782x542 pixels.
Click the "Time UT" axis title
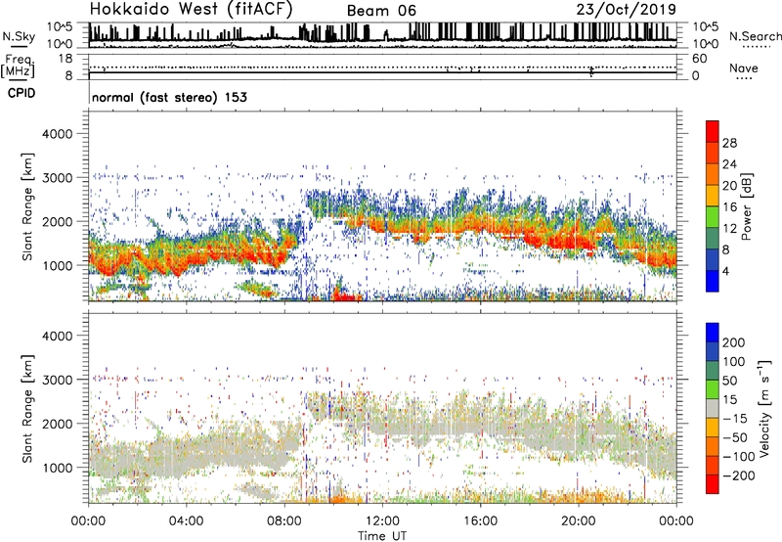pos(382,536)
